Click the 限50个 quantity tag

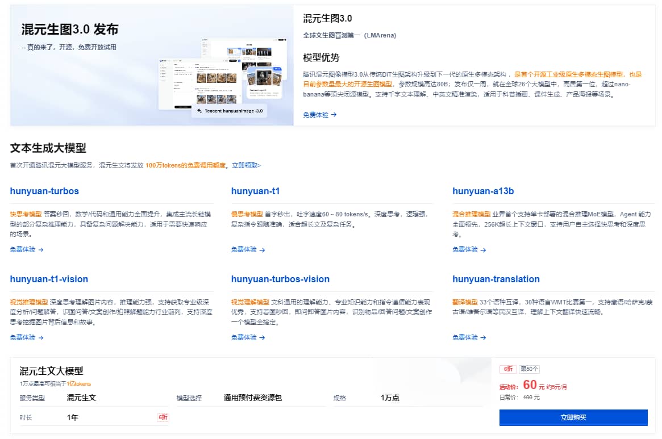click(528, 369)
